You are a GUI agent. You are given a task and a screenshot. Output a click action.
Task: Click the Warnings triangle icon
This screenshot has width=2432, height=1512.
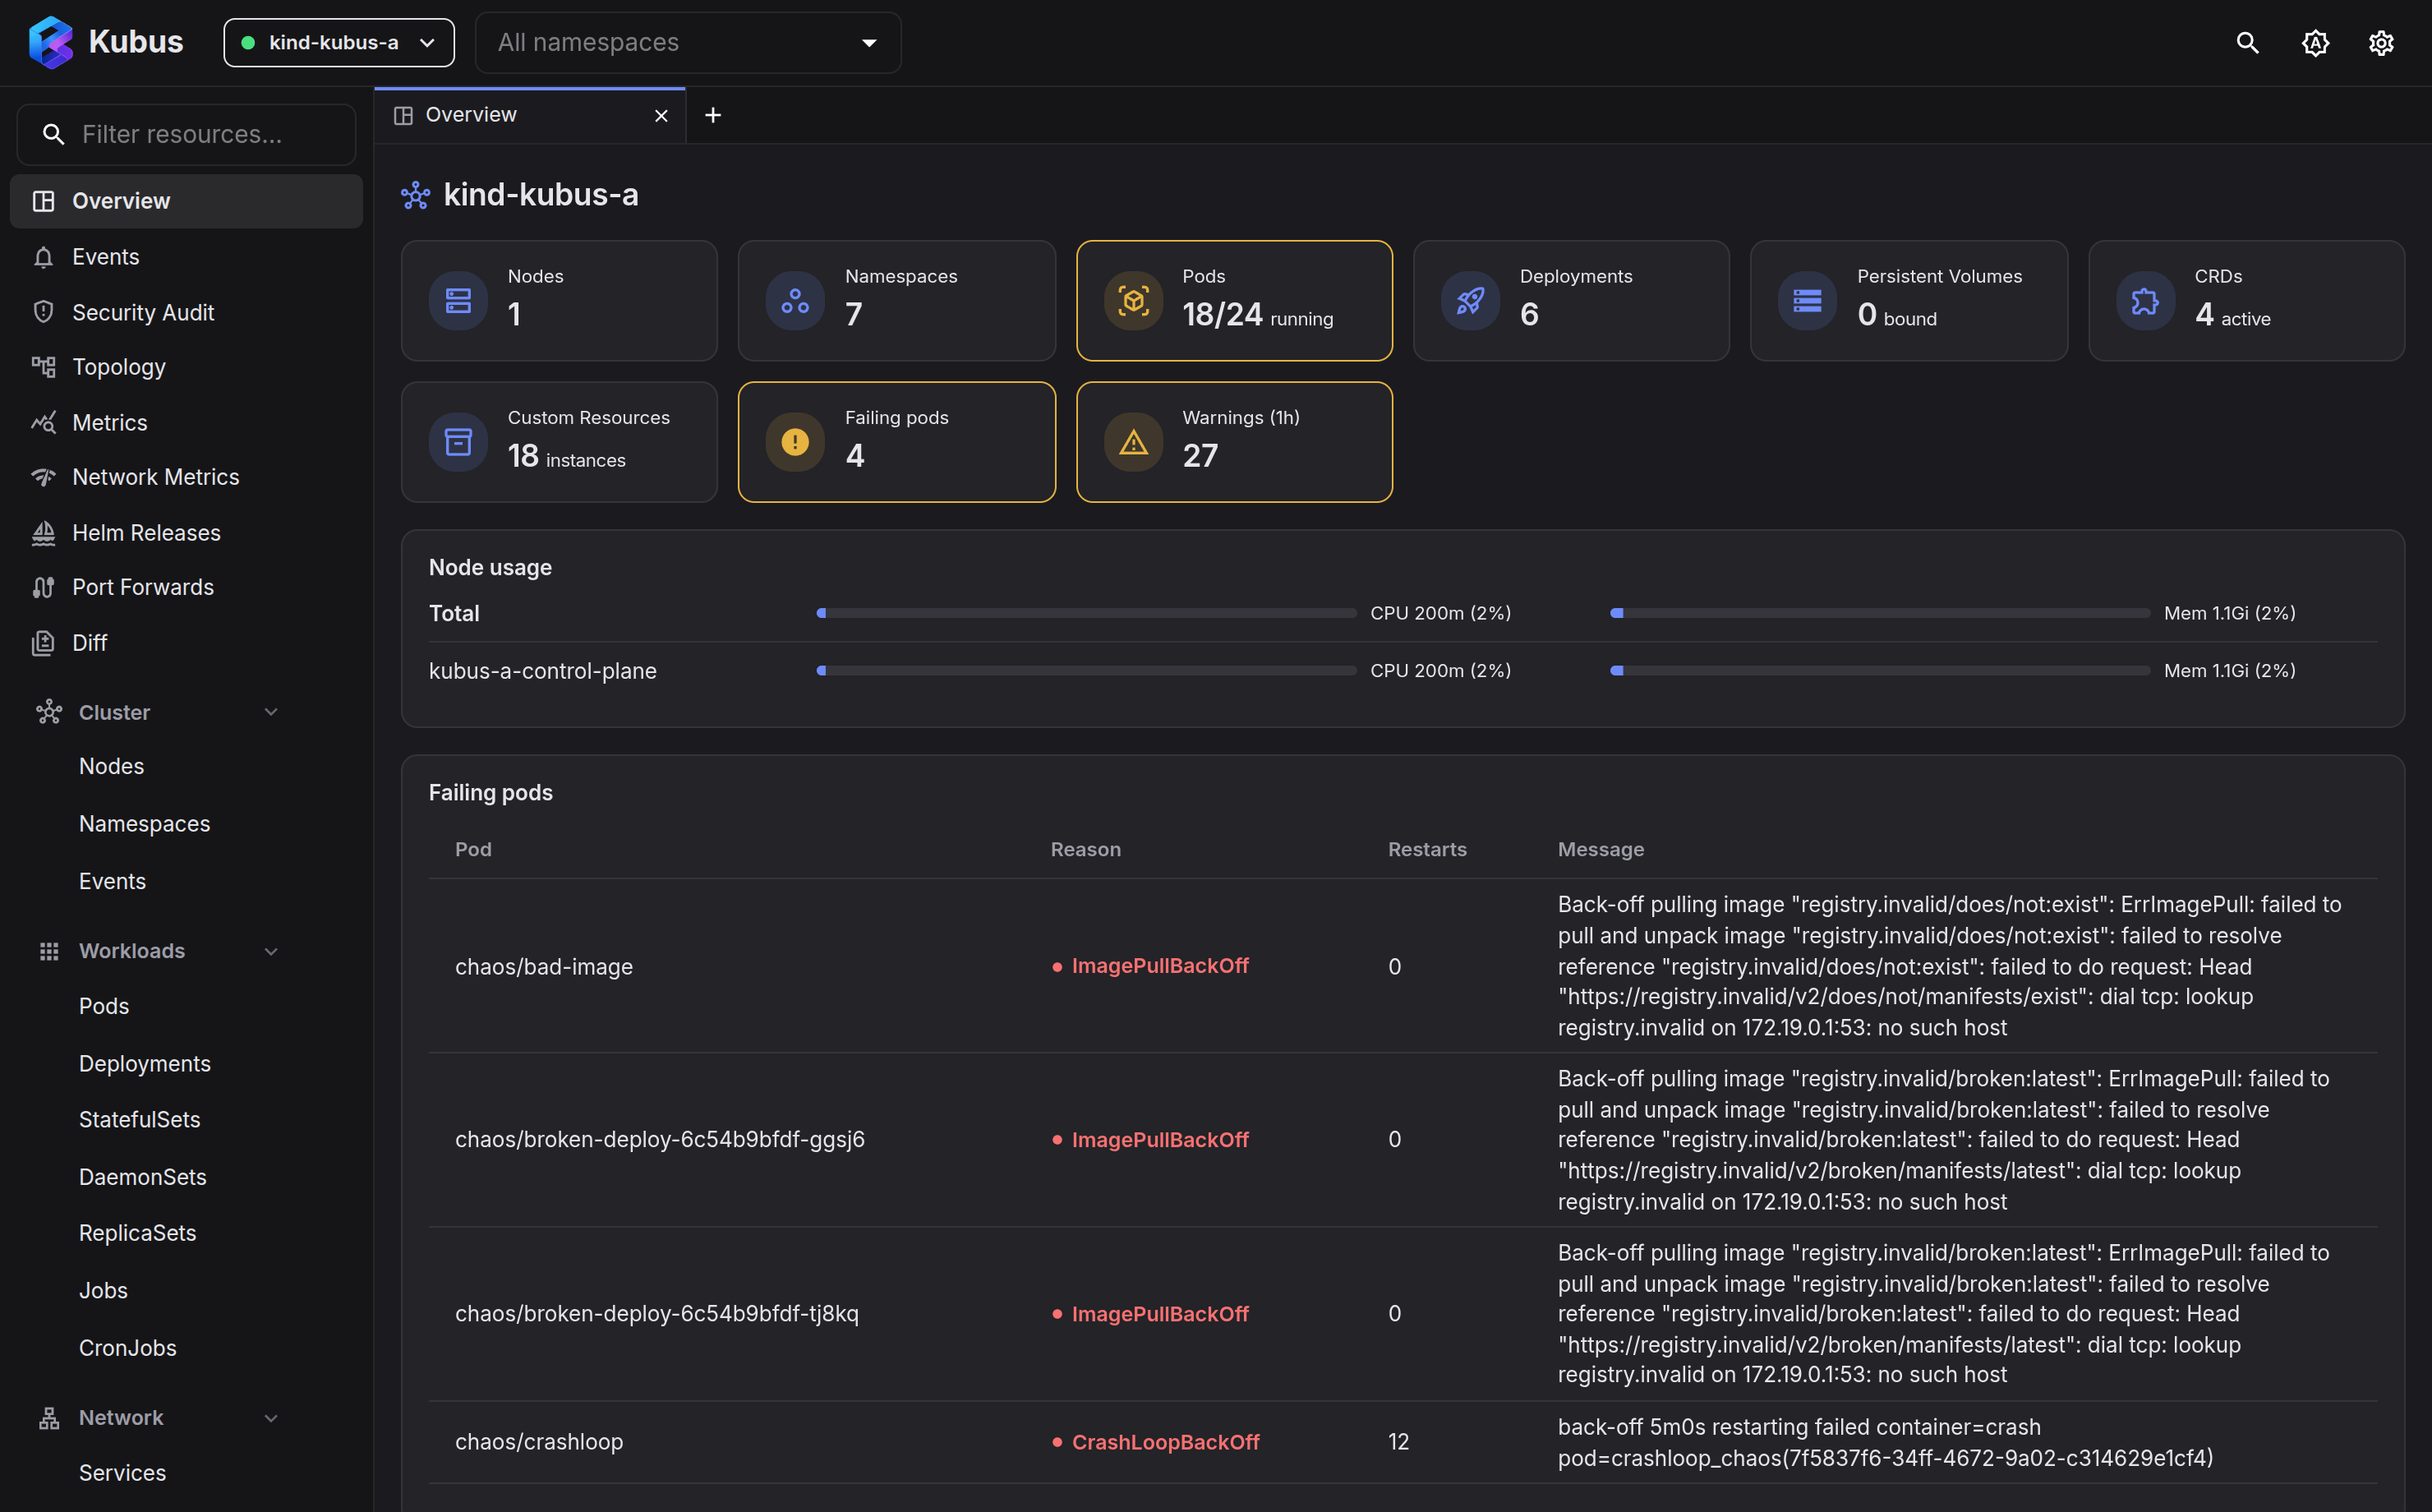click(1132, 441)
